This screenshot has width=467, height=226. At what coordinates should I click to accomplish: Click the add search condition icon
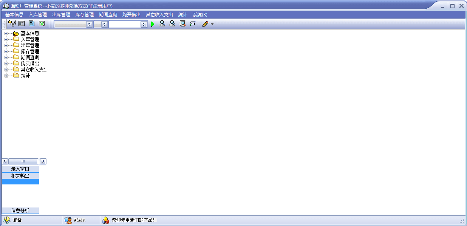[162, 24]
